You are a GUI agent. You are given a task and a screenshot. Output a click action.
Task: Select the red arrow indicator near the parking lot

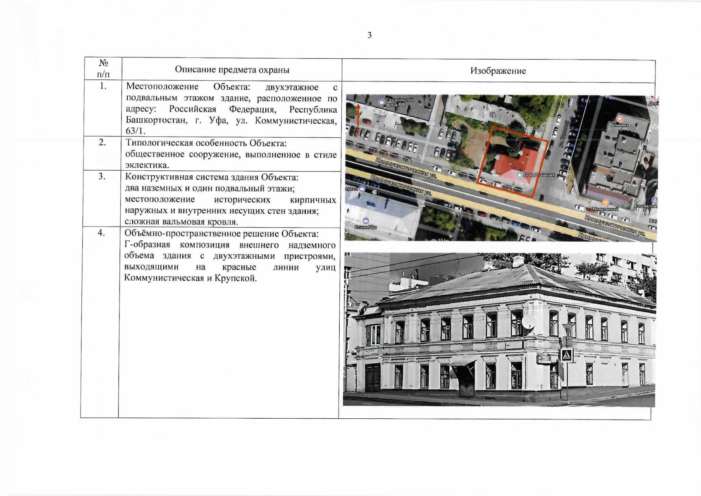coord(358,115)
